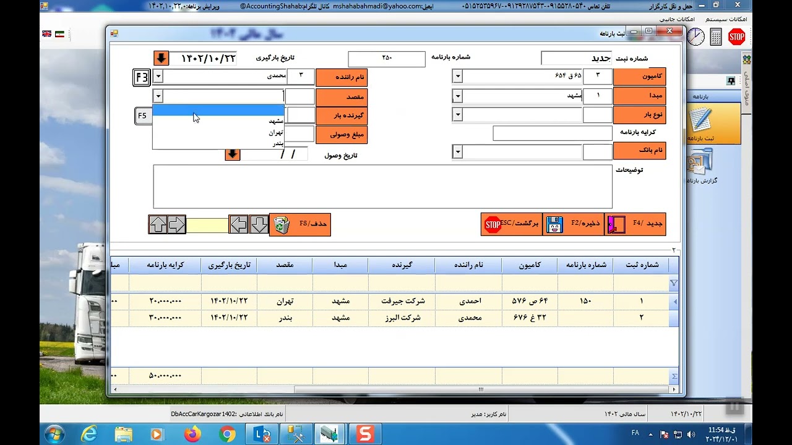Click the F5 key button beside receiver
Screen dimensions: 792x445
(142, 116)
